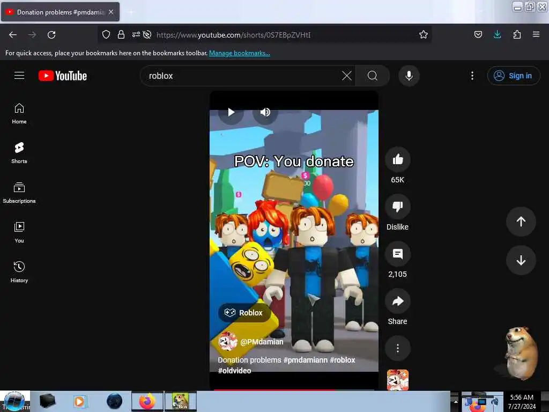Open Firefox extensions menu

coord(517,34)
